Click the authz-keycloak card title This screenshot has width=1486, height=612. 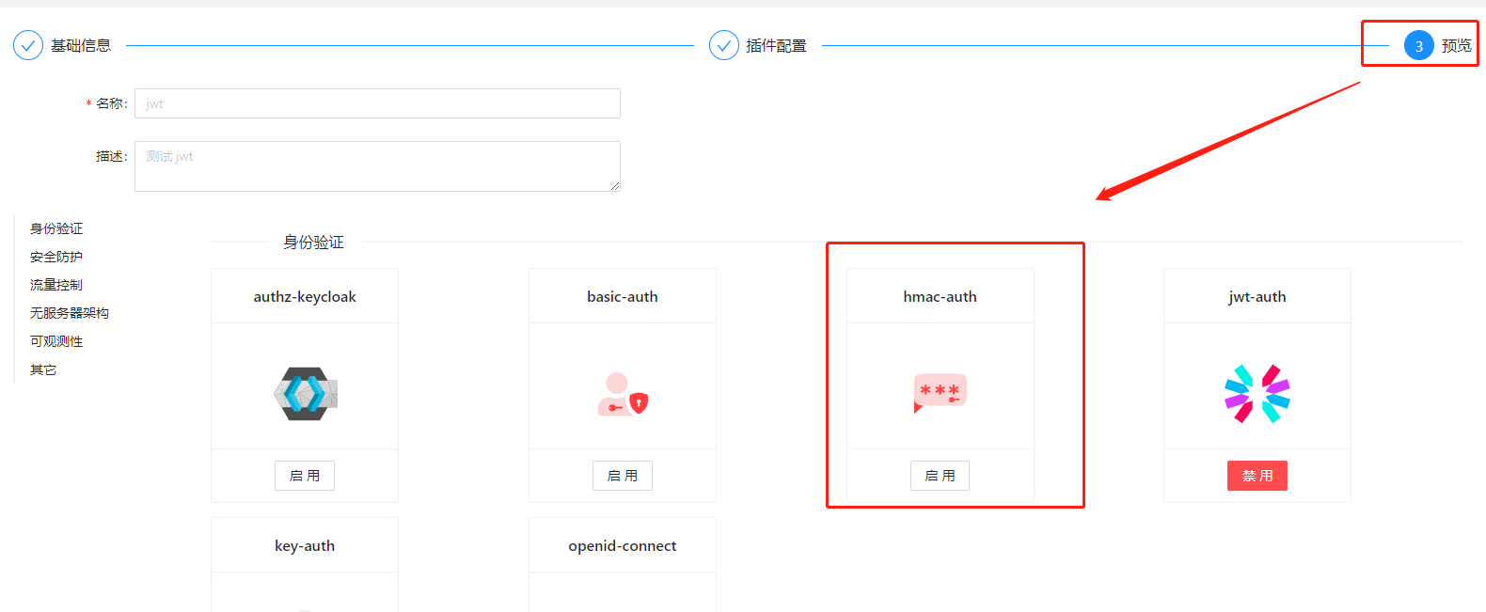tap(305, 297)
